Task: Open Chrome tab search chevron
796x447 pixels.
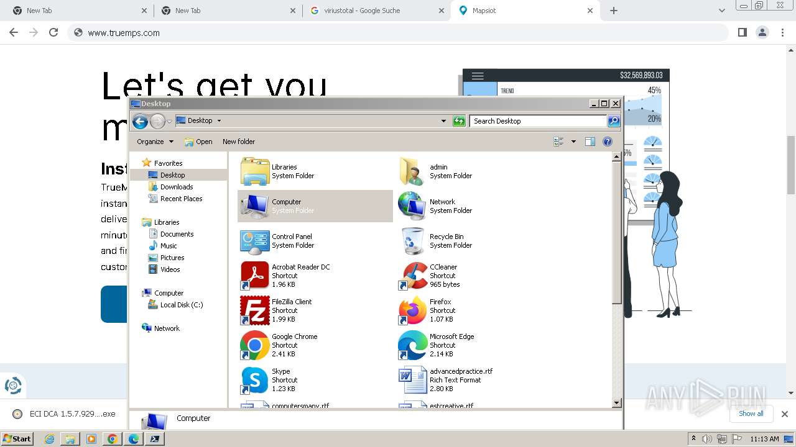Action: [722, 11]
